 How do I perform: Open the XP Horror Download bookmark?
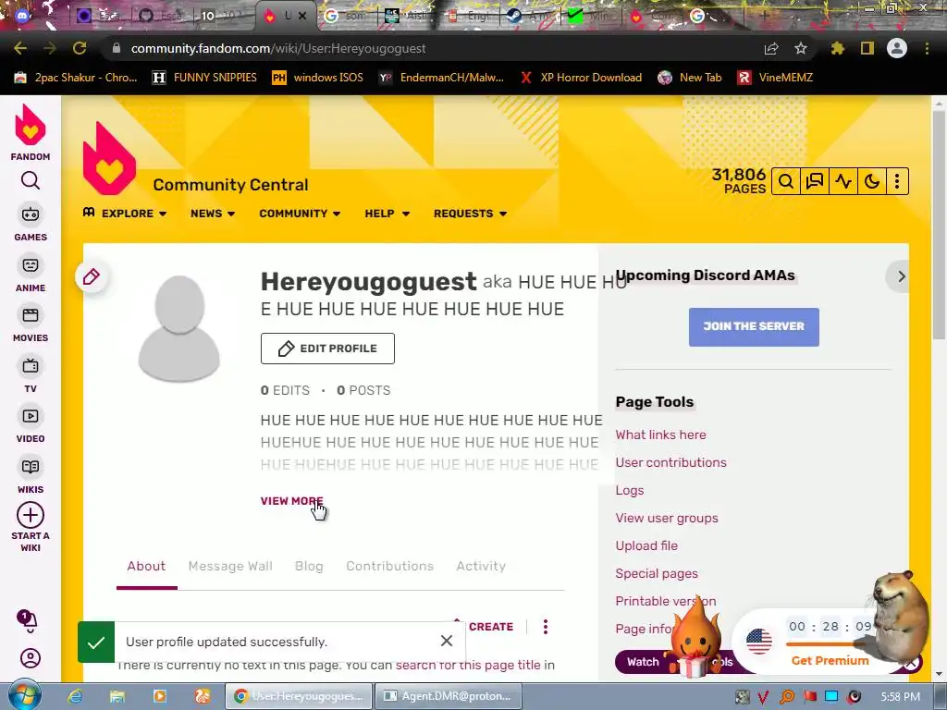click(x=581, y=78)
